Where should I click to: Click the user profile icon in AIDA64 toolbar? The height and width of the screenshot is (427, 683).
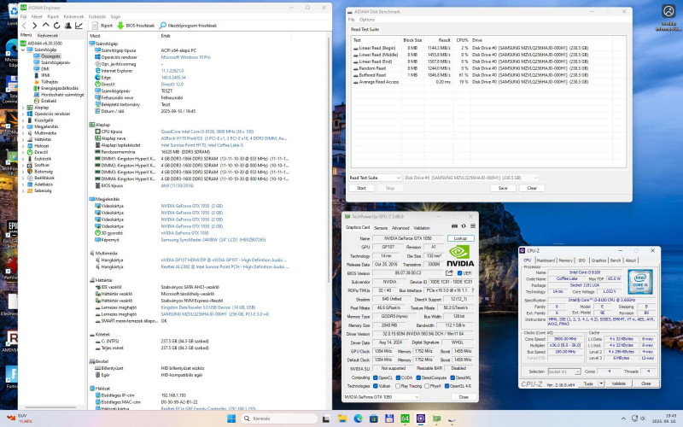pos(68,26)
